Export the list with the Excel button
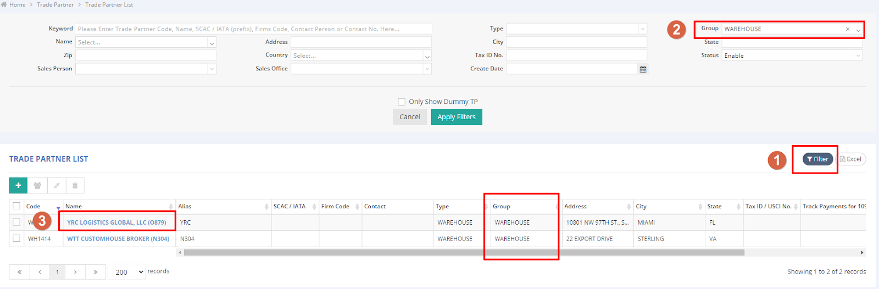The image size is (879, 289). pyautogui.click(x=851, y=159)
